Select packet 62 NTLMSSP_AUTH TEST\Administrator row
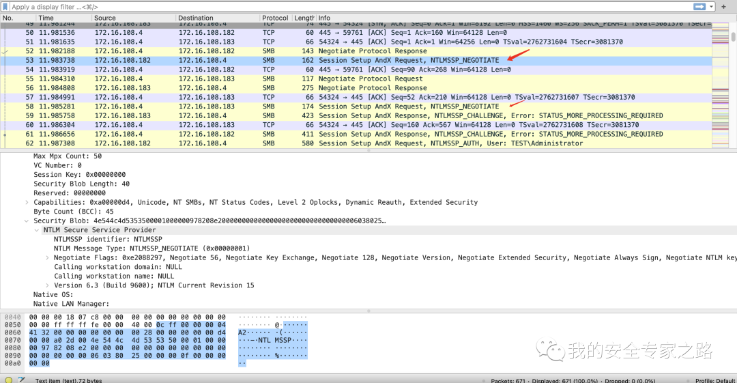This screenshot has height=383, width=737. 356,143
